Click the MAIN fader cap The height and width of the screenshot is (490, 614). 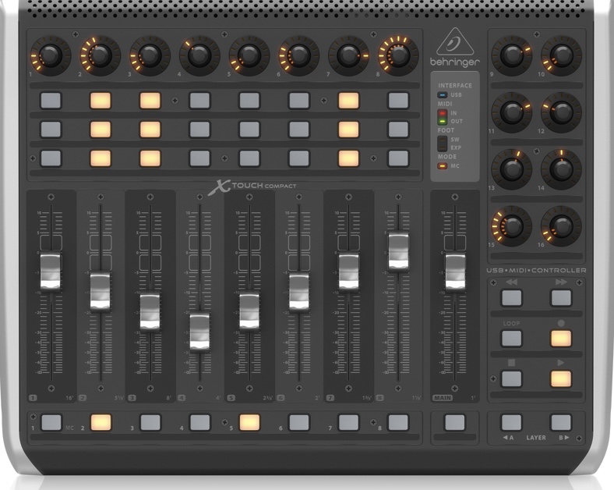[455, 271]
